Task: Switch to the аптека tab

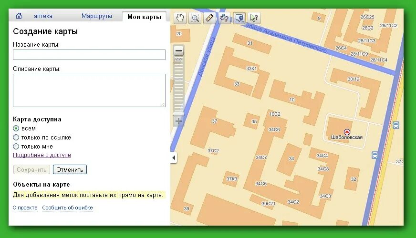Action: point(43,16)
